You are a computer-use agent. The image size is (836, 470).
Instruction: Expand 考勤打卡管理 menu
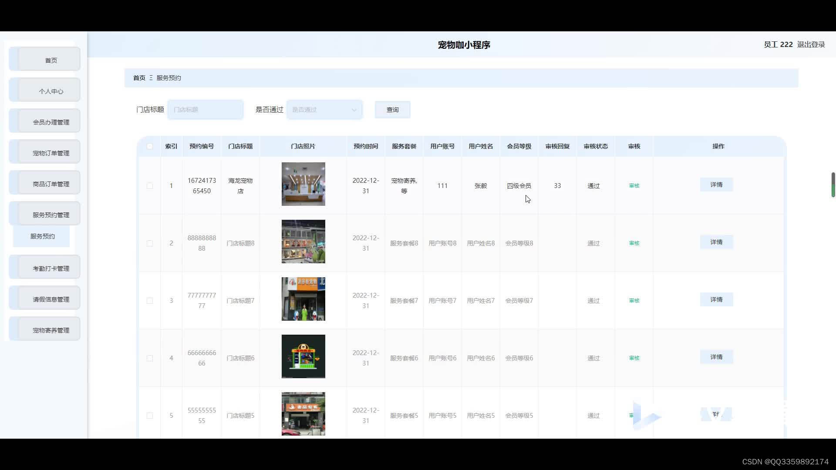click(45, 268)
